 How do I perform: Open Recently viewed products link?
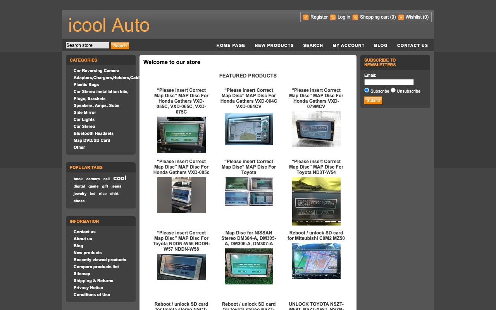pos(100,260)
